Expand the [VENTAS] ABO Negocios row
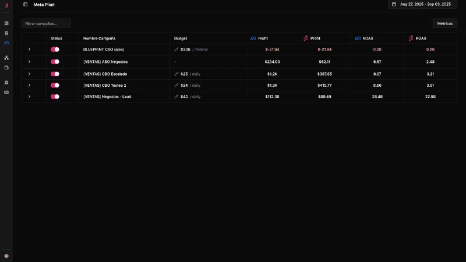Screen dimensions: 466x262 pyautogui.click(x=29, y=62)
